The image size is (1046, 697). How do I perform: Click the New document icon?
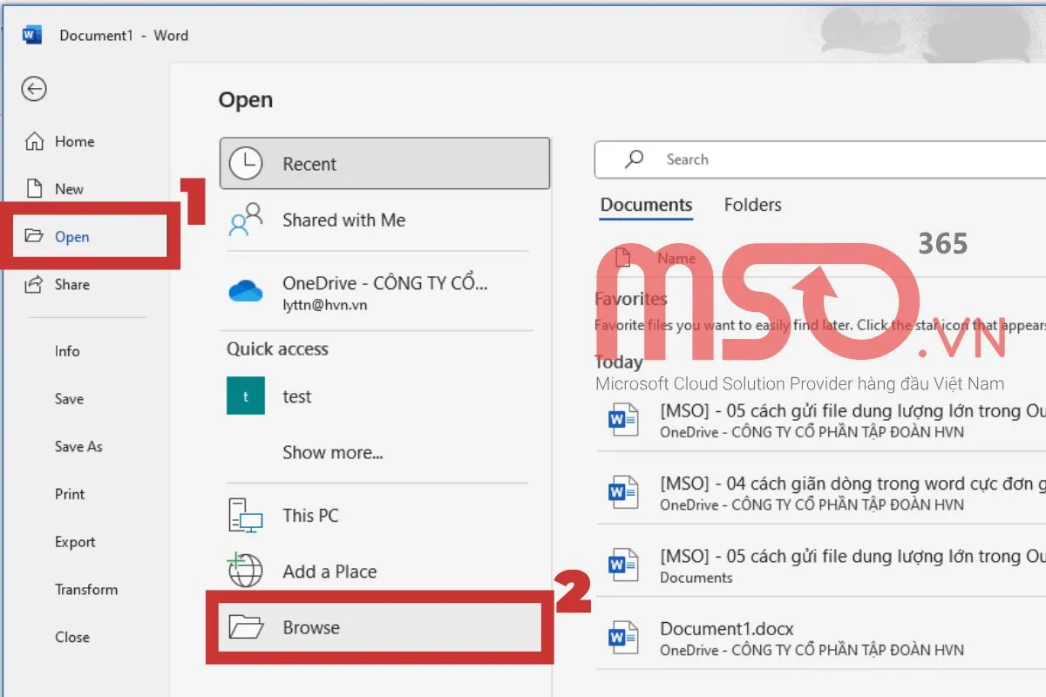pyautogui.click(x=34, y=188)
